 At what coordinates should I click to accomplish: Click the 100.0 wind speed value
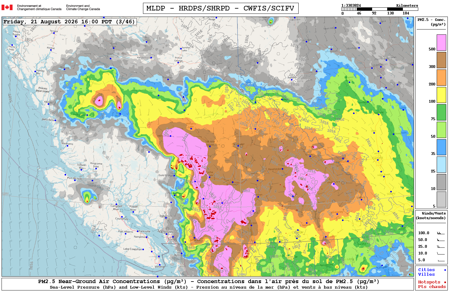423,233
